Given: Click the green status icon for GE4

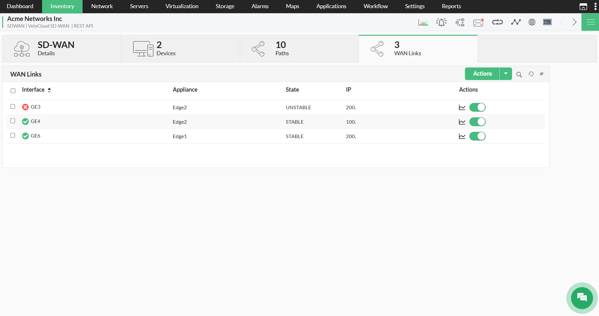Looking at the screenshot, I should click(25, 121).
